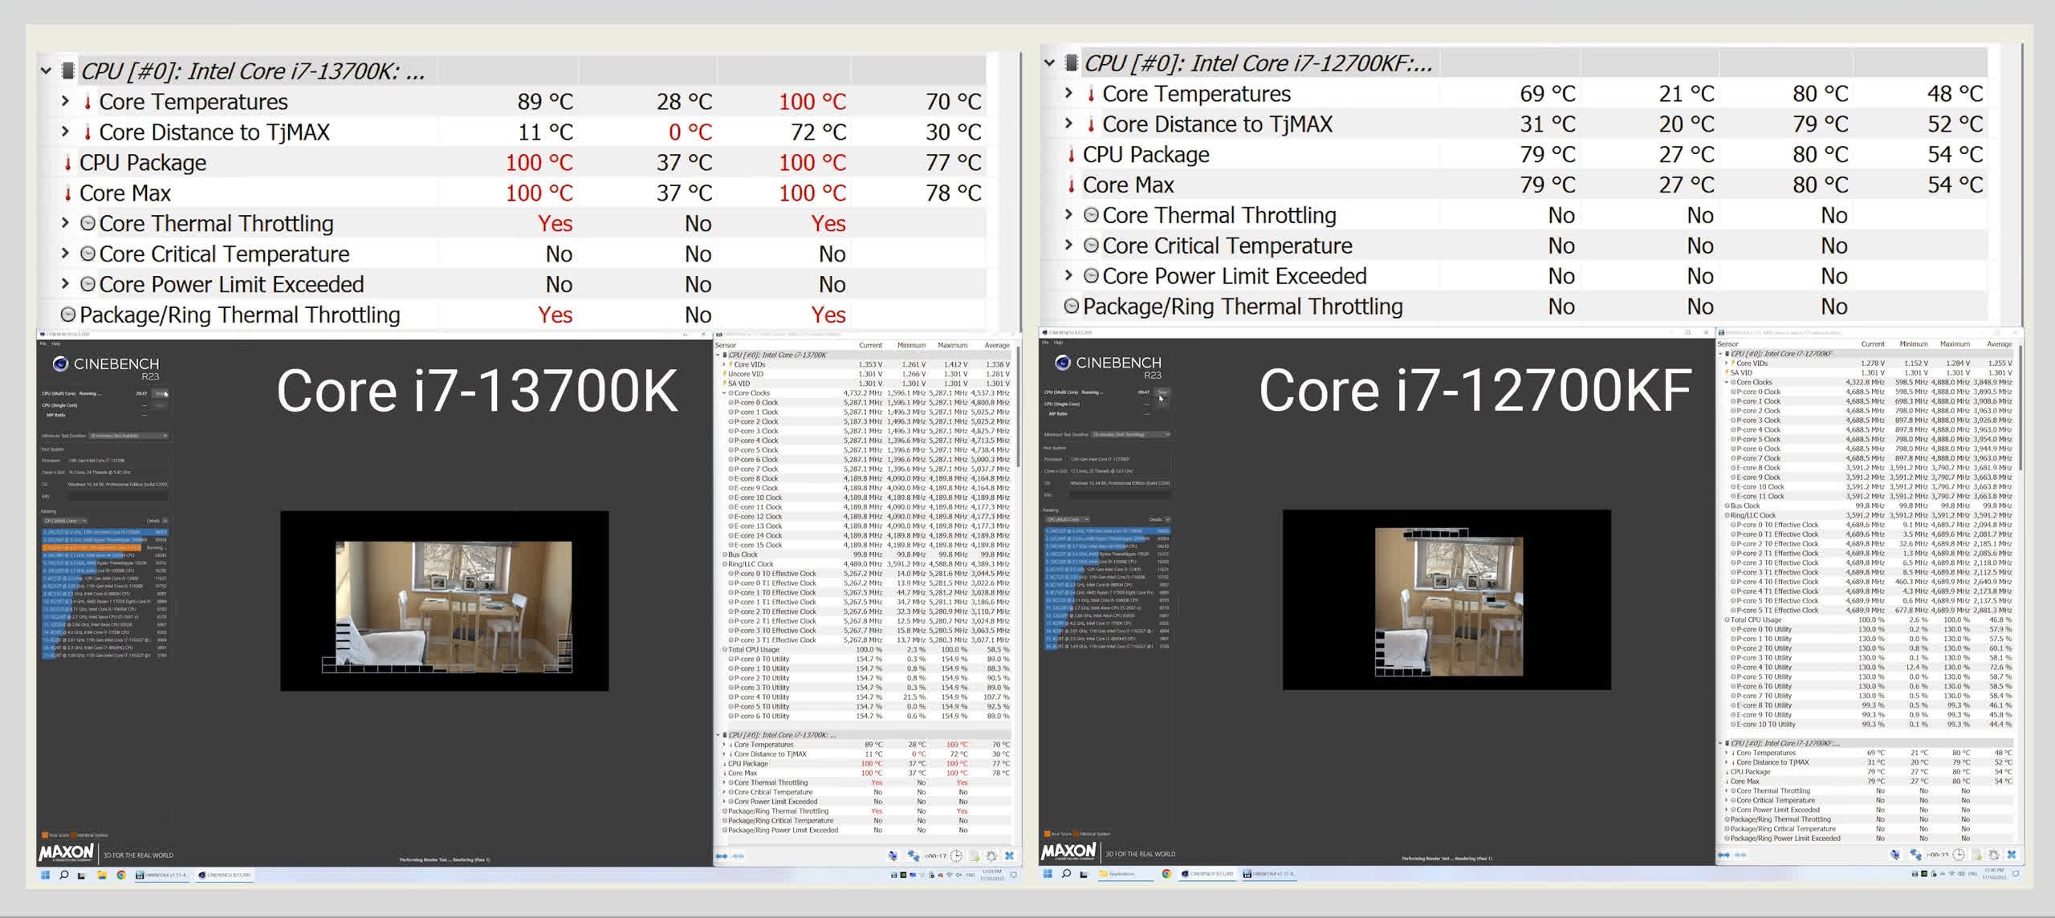Open notification center on the left taskbar

[1014, 875]
